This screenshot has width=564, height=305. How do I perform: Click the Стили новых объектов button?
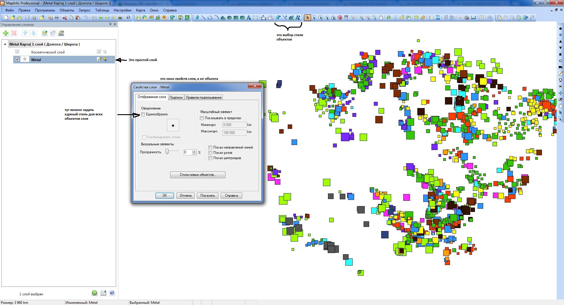(x=198, y=175)
